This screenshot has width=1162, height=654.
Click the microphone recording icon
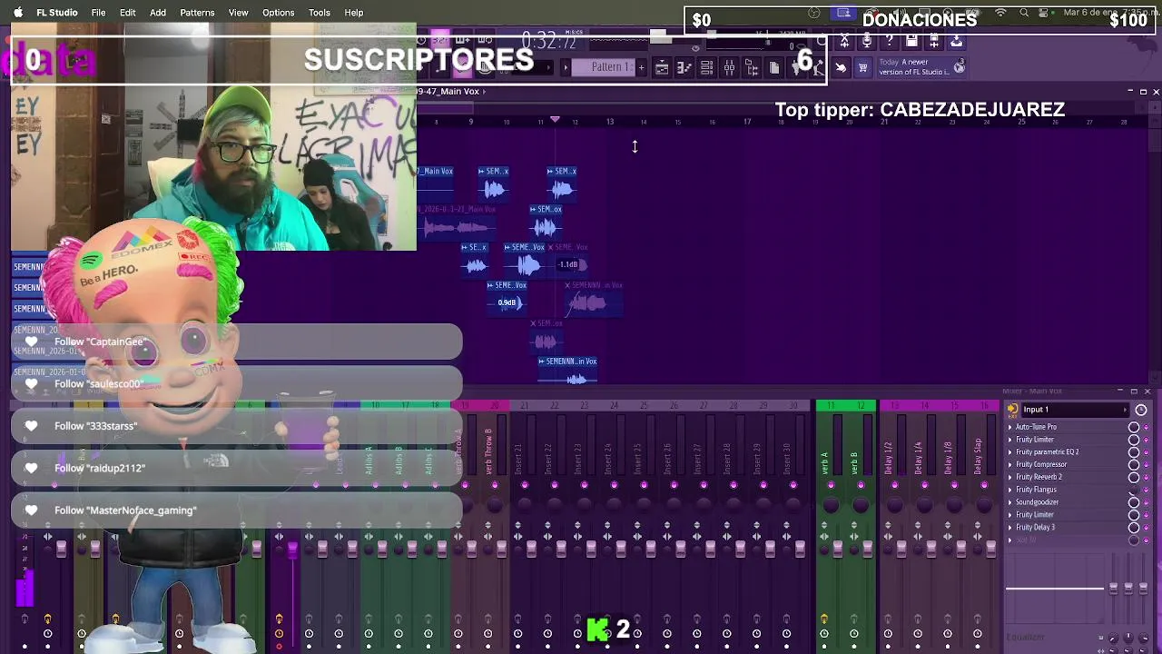tap(866, 41)
